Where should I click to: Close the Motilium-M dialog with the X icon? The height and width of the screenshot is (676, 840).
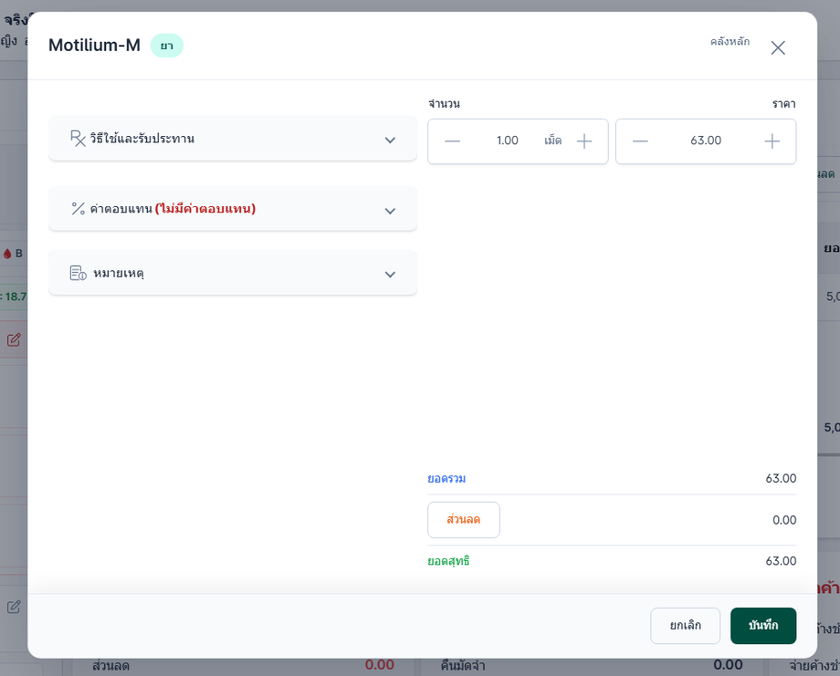point(778,47)
